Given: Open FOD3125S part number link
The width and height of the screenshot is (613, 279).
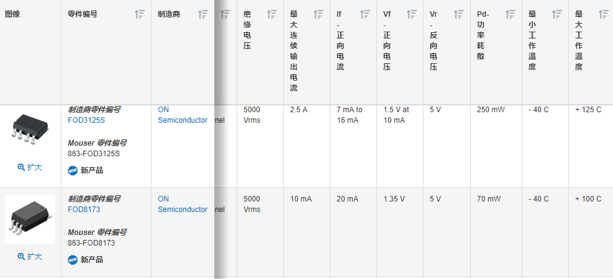Looking at the screenshot, I should [86, 120].
